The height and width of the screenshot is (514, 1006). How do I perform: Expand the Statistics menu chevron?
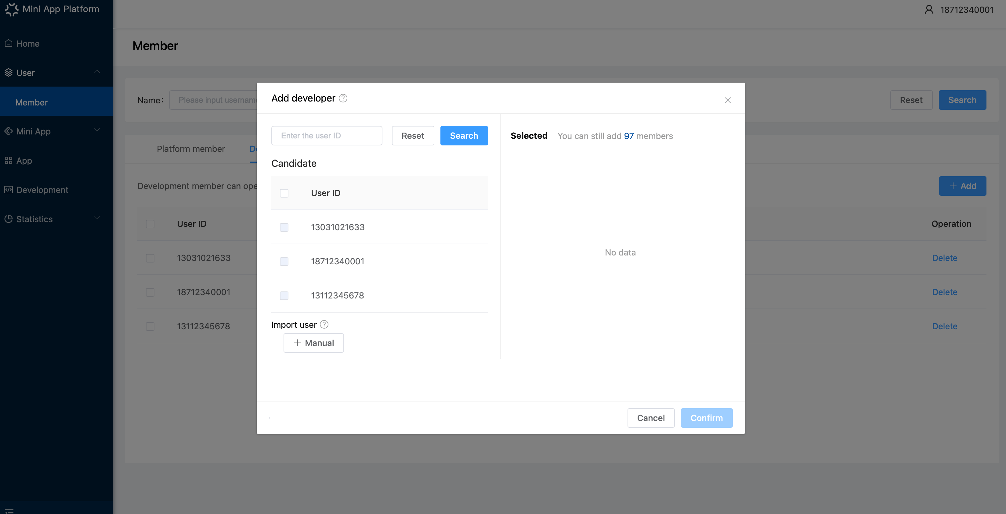[x=97, y=218]
